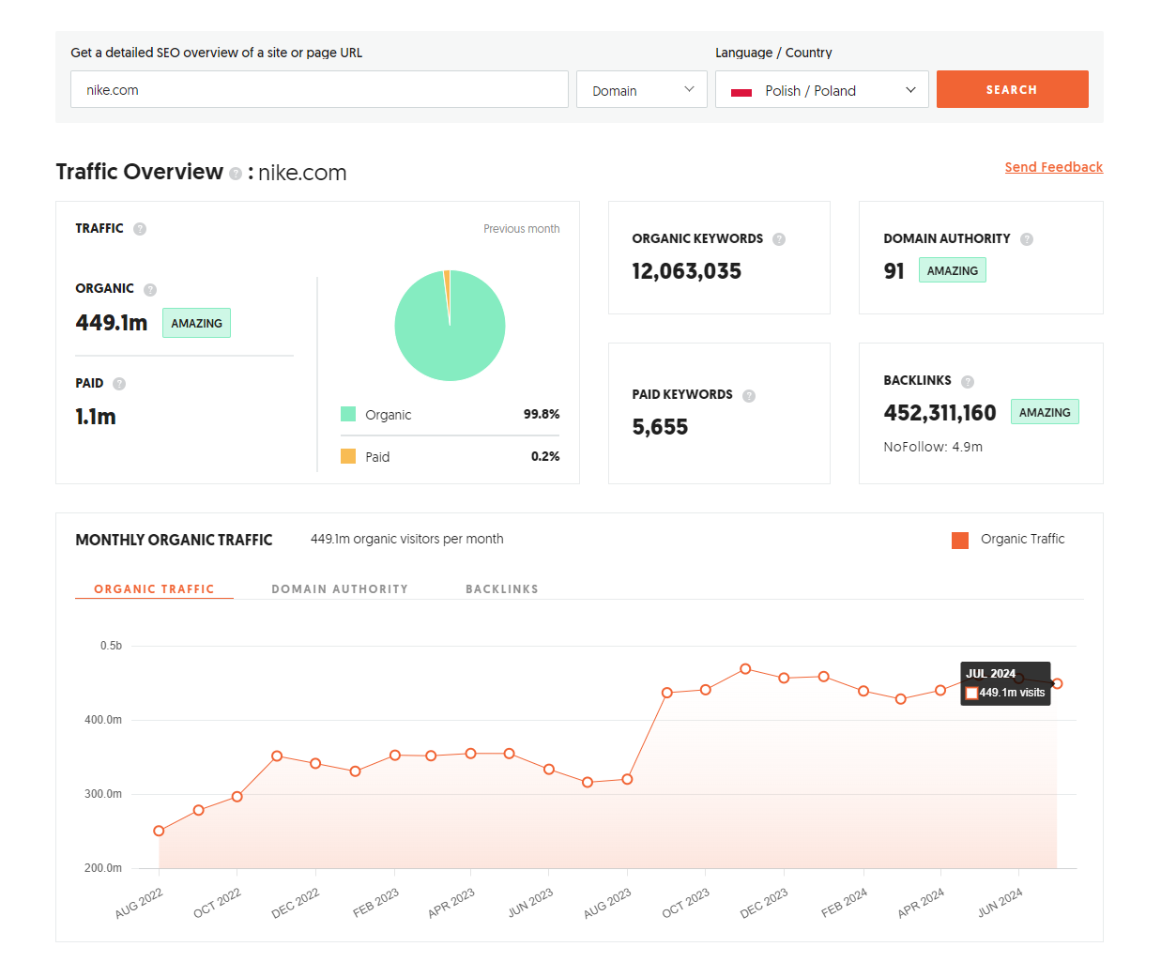The width and height of the screenshot is (1161, 962).
Task: Switch to BACKLINKS chart tab
Action: 502,589
